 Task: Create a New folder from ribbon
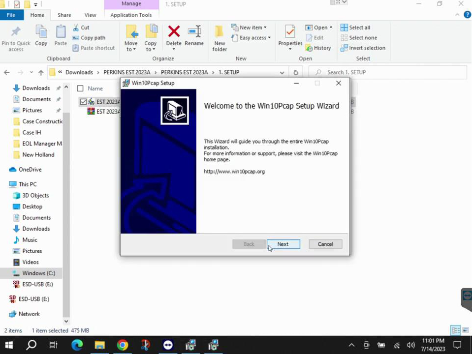(220, 38)
